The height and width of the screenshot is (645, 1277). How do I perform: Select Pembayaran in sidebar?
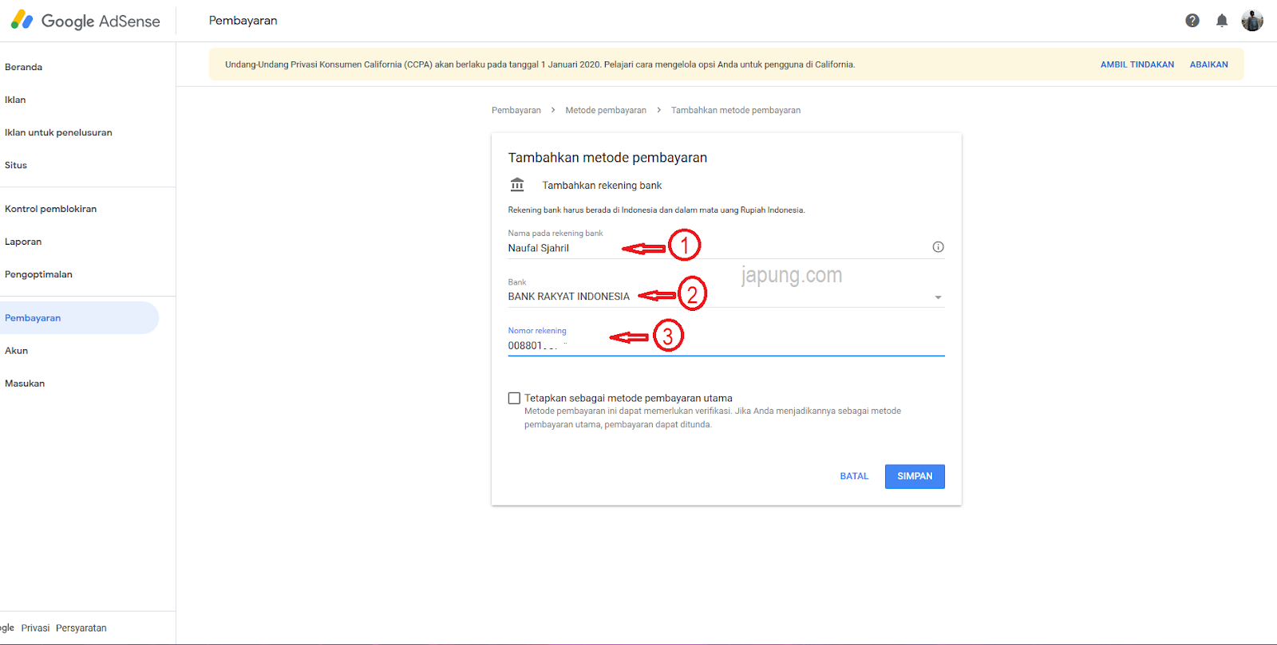79,317
